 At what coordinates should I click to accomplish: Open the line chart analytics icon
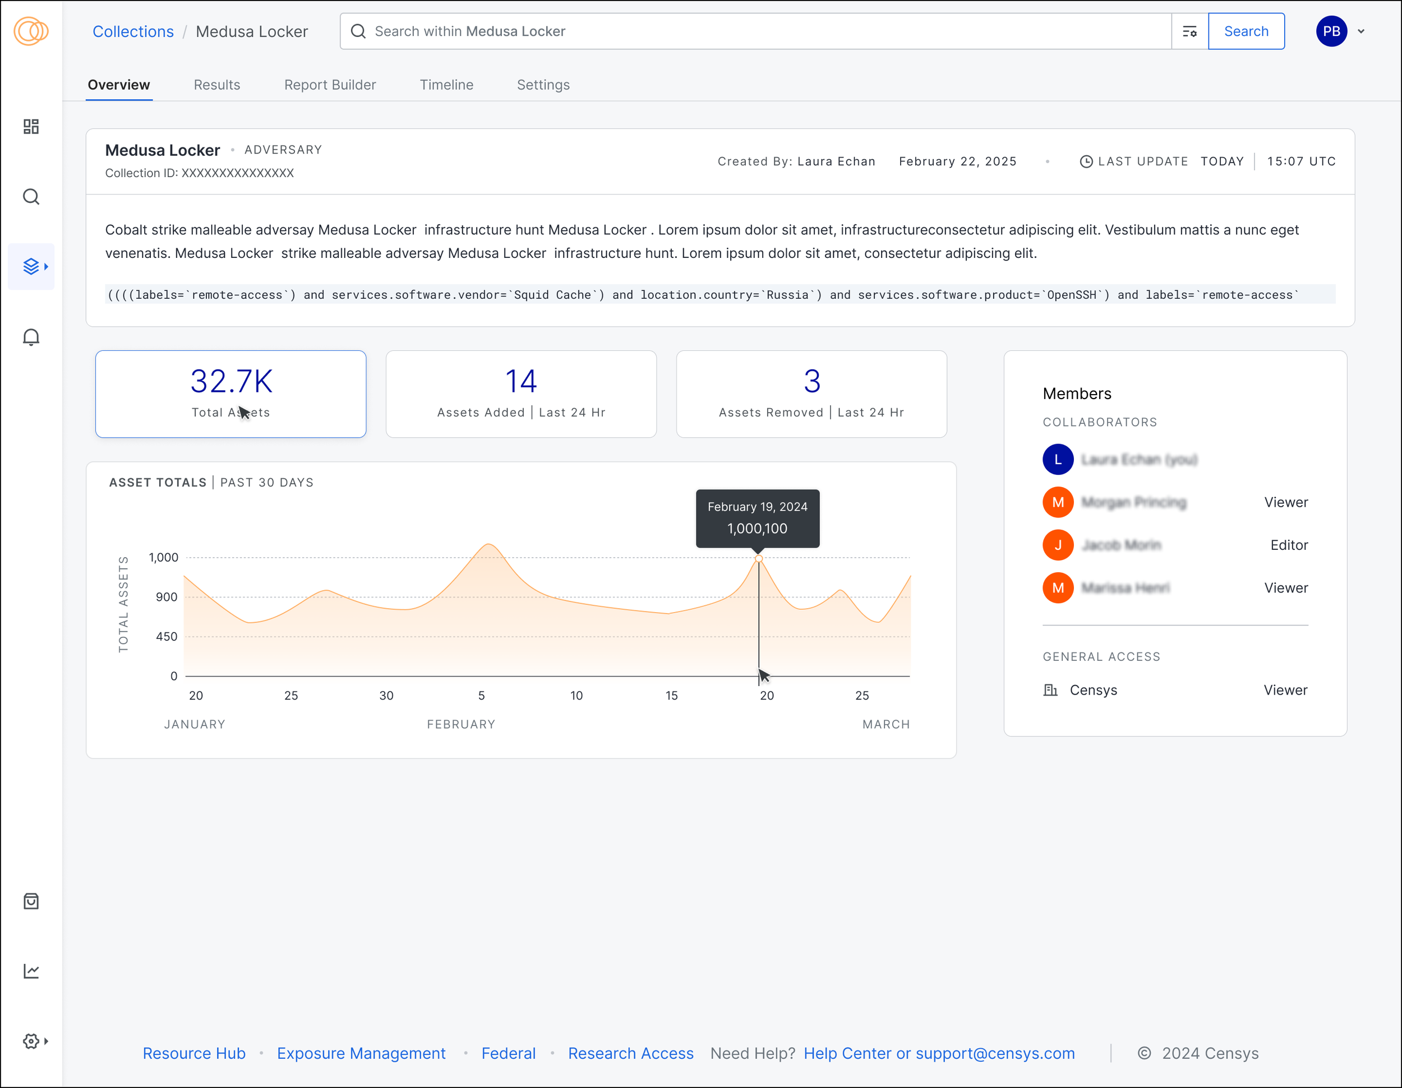tap(31, 971)
